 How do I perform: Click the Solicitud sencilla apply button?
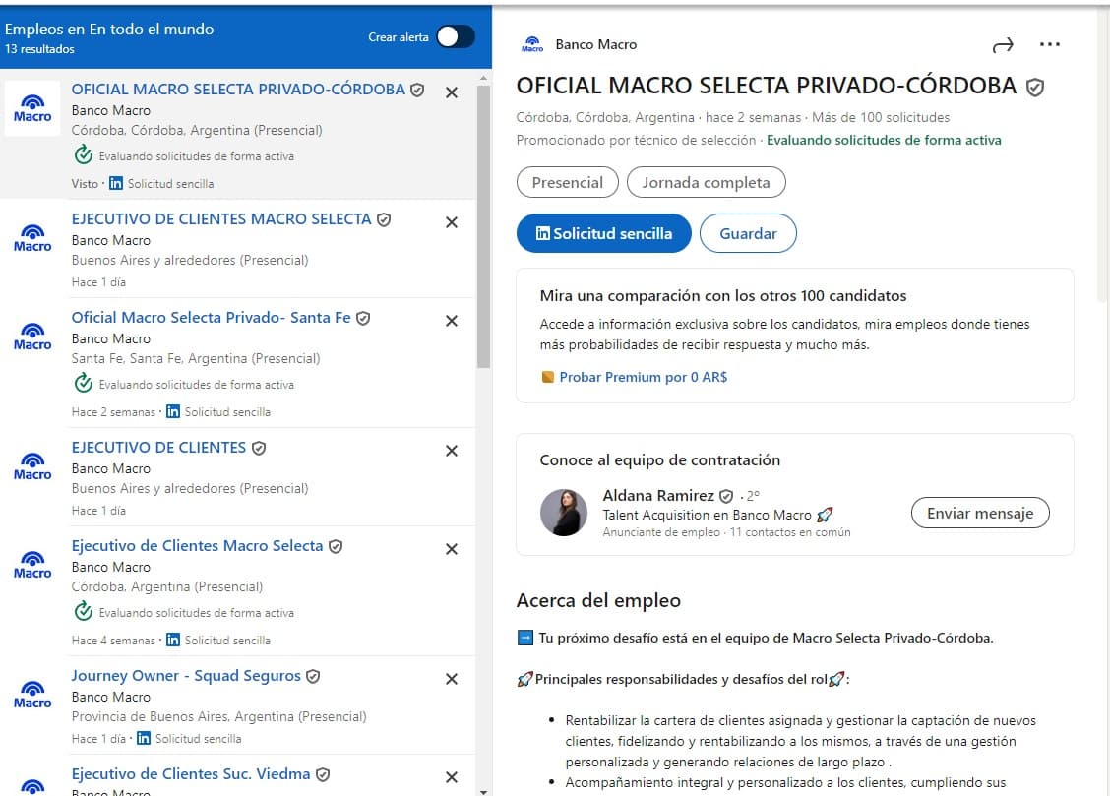click(603, 233)
